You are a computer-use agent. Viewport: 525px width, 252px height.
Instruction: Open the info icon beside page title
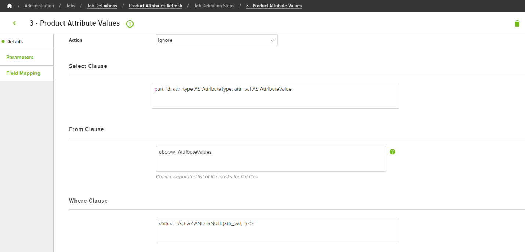click(x=130, y=24)
